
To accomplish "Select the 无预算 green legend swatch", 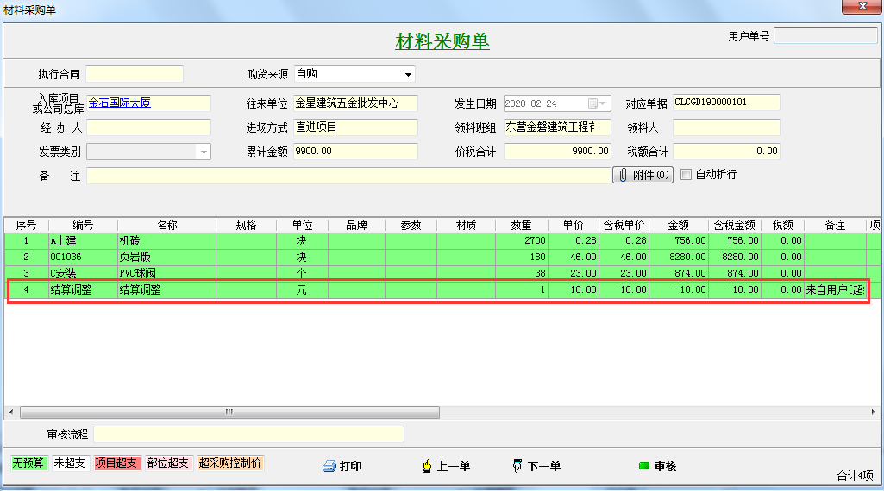I will coord(28,463).
